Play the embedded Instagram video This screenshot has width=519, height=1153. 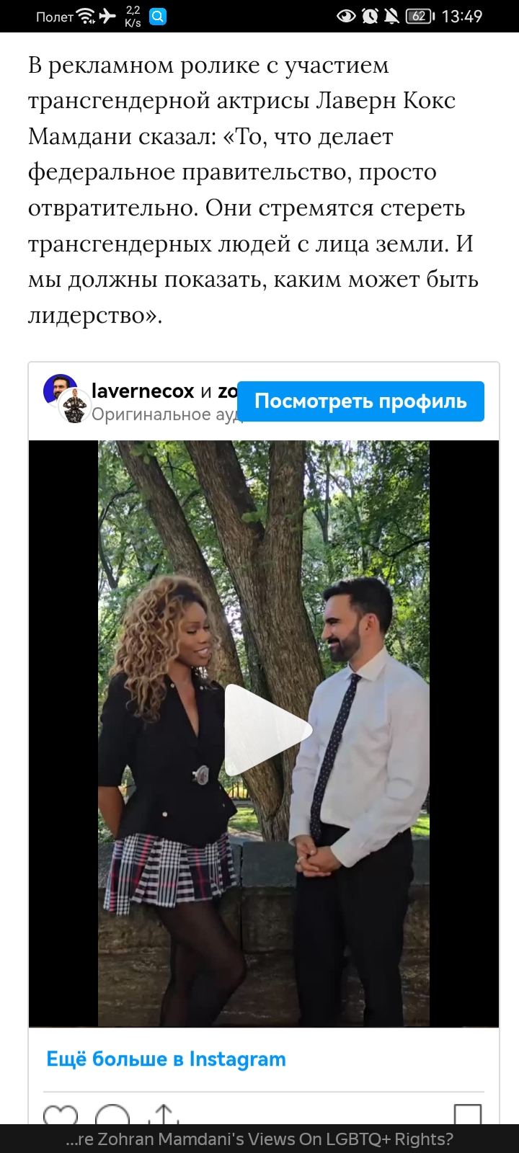point(268,730)
